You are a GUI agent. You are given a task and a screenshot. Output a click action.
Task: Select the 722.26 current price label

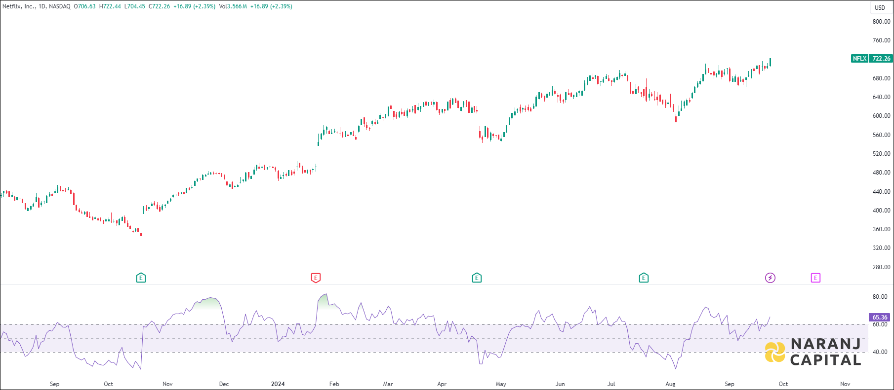[x=881, y=59]
